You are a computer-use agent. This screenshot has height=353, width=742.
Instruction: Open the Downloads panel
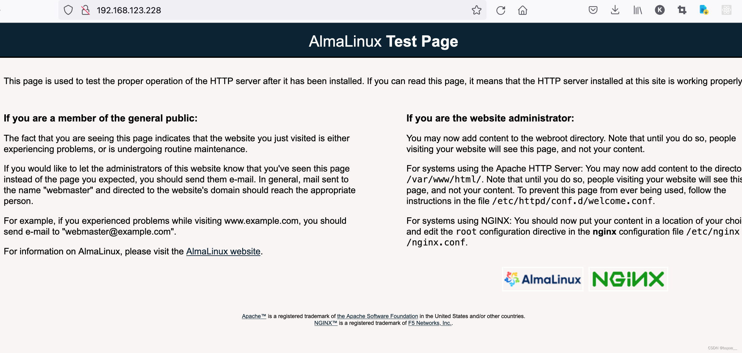(615, 10)
